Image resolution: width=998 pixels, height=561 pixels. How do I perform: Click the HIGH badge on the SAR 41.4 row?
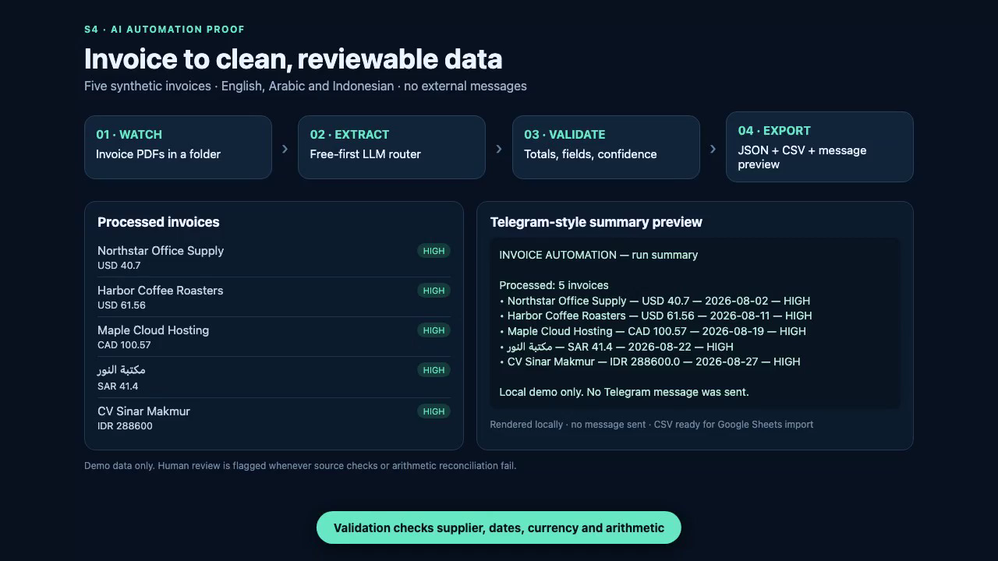coord(434,370)
